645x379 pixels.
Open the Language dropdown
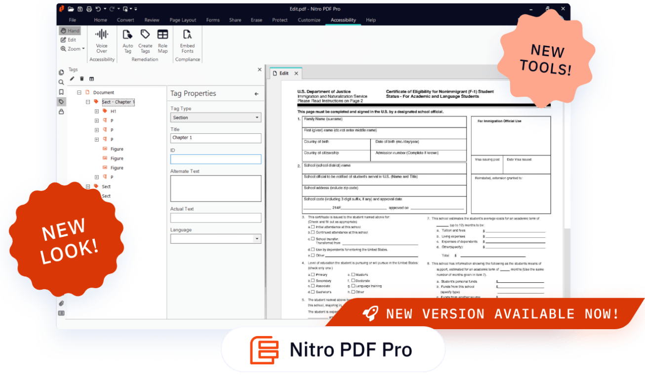pyautogui.click(x=216, y=239)
